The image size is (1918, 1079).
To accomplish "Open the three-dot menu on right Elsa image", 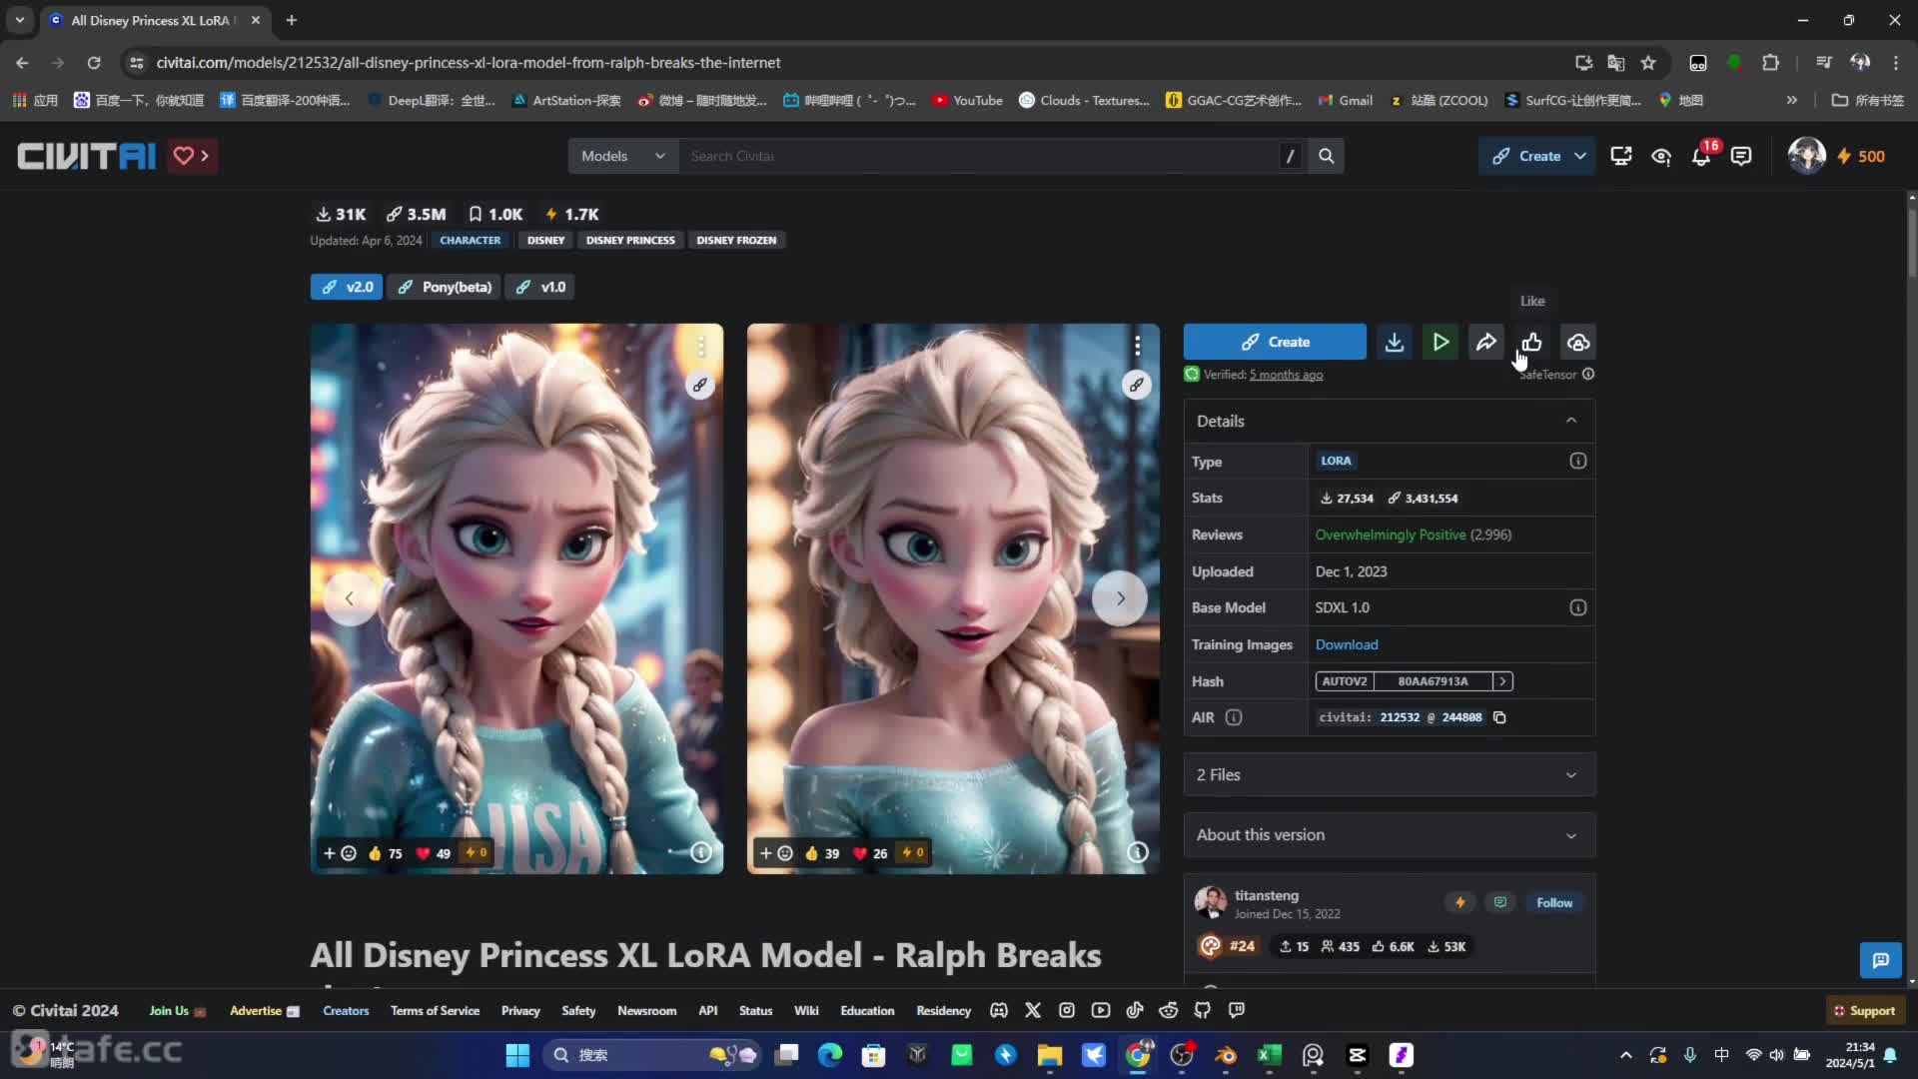I will click(1138, 346).
